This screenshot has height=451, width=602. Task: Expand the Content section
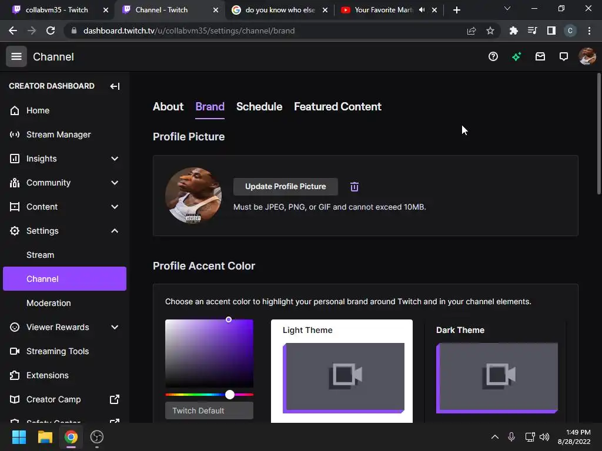65,207
